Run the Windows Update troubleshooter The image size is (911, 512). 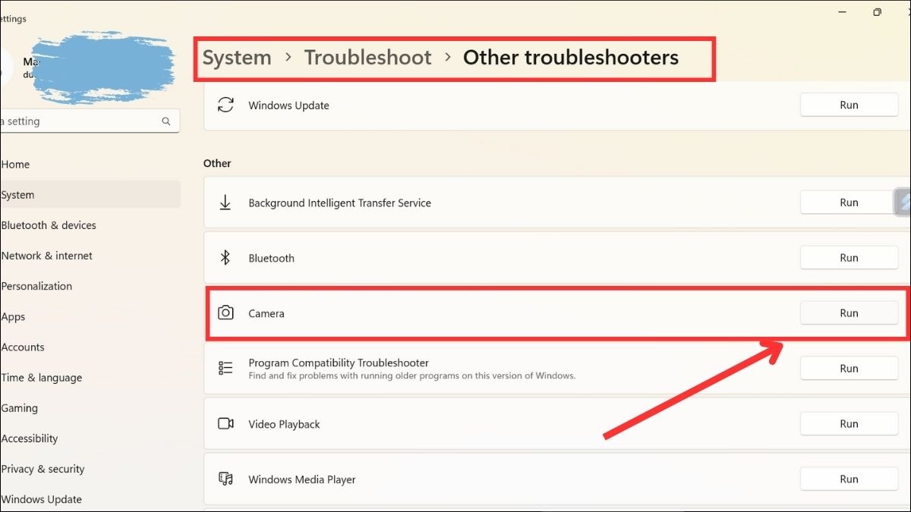[x=849, y=105]
